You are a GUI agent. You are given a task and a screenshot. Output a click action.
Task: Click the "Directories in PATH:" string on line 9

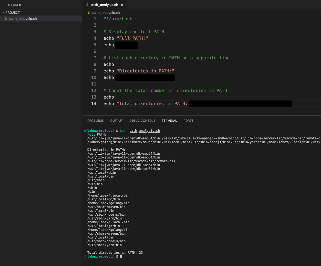(145, 71)
